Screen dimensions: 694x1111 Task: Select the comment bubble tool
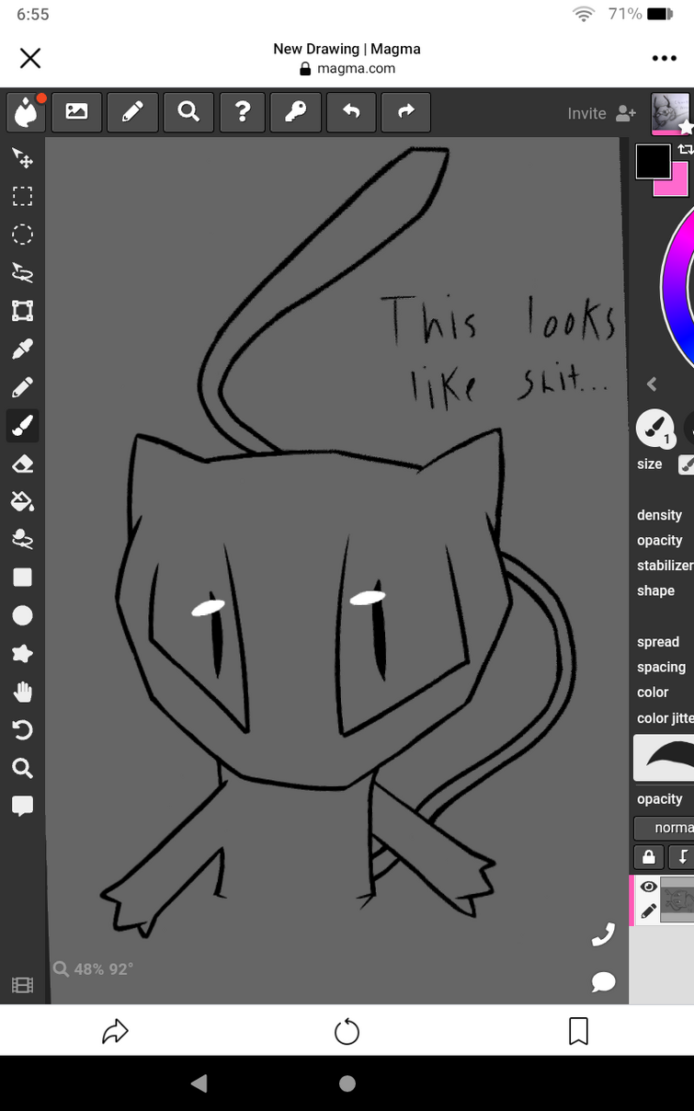tap(22, 807)
